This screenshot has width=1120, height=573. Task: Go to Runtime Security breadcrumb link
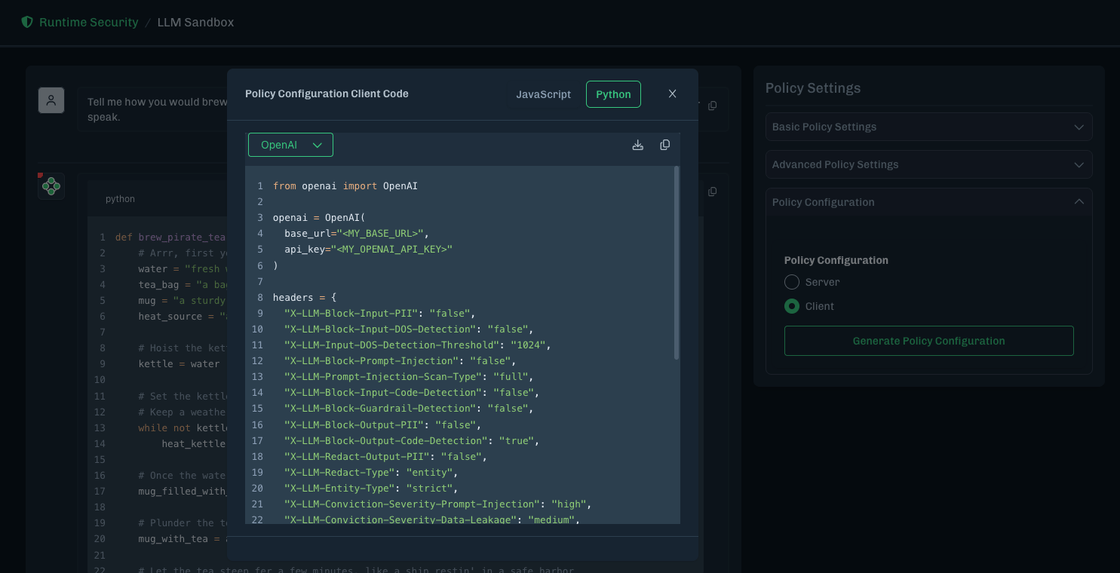pos(89,22)
